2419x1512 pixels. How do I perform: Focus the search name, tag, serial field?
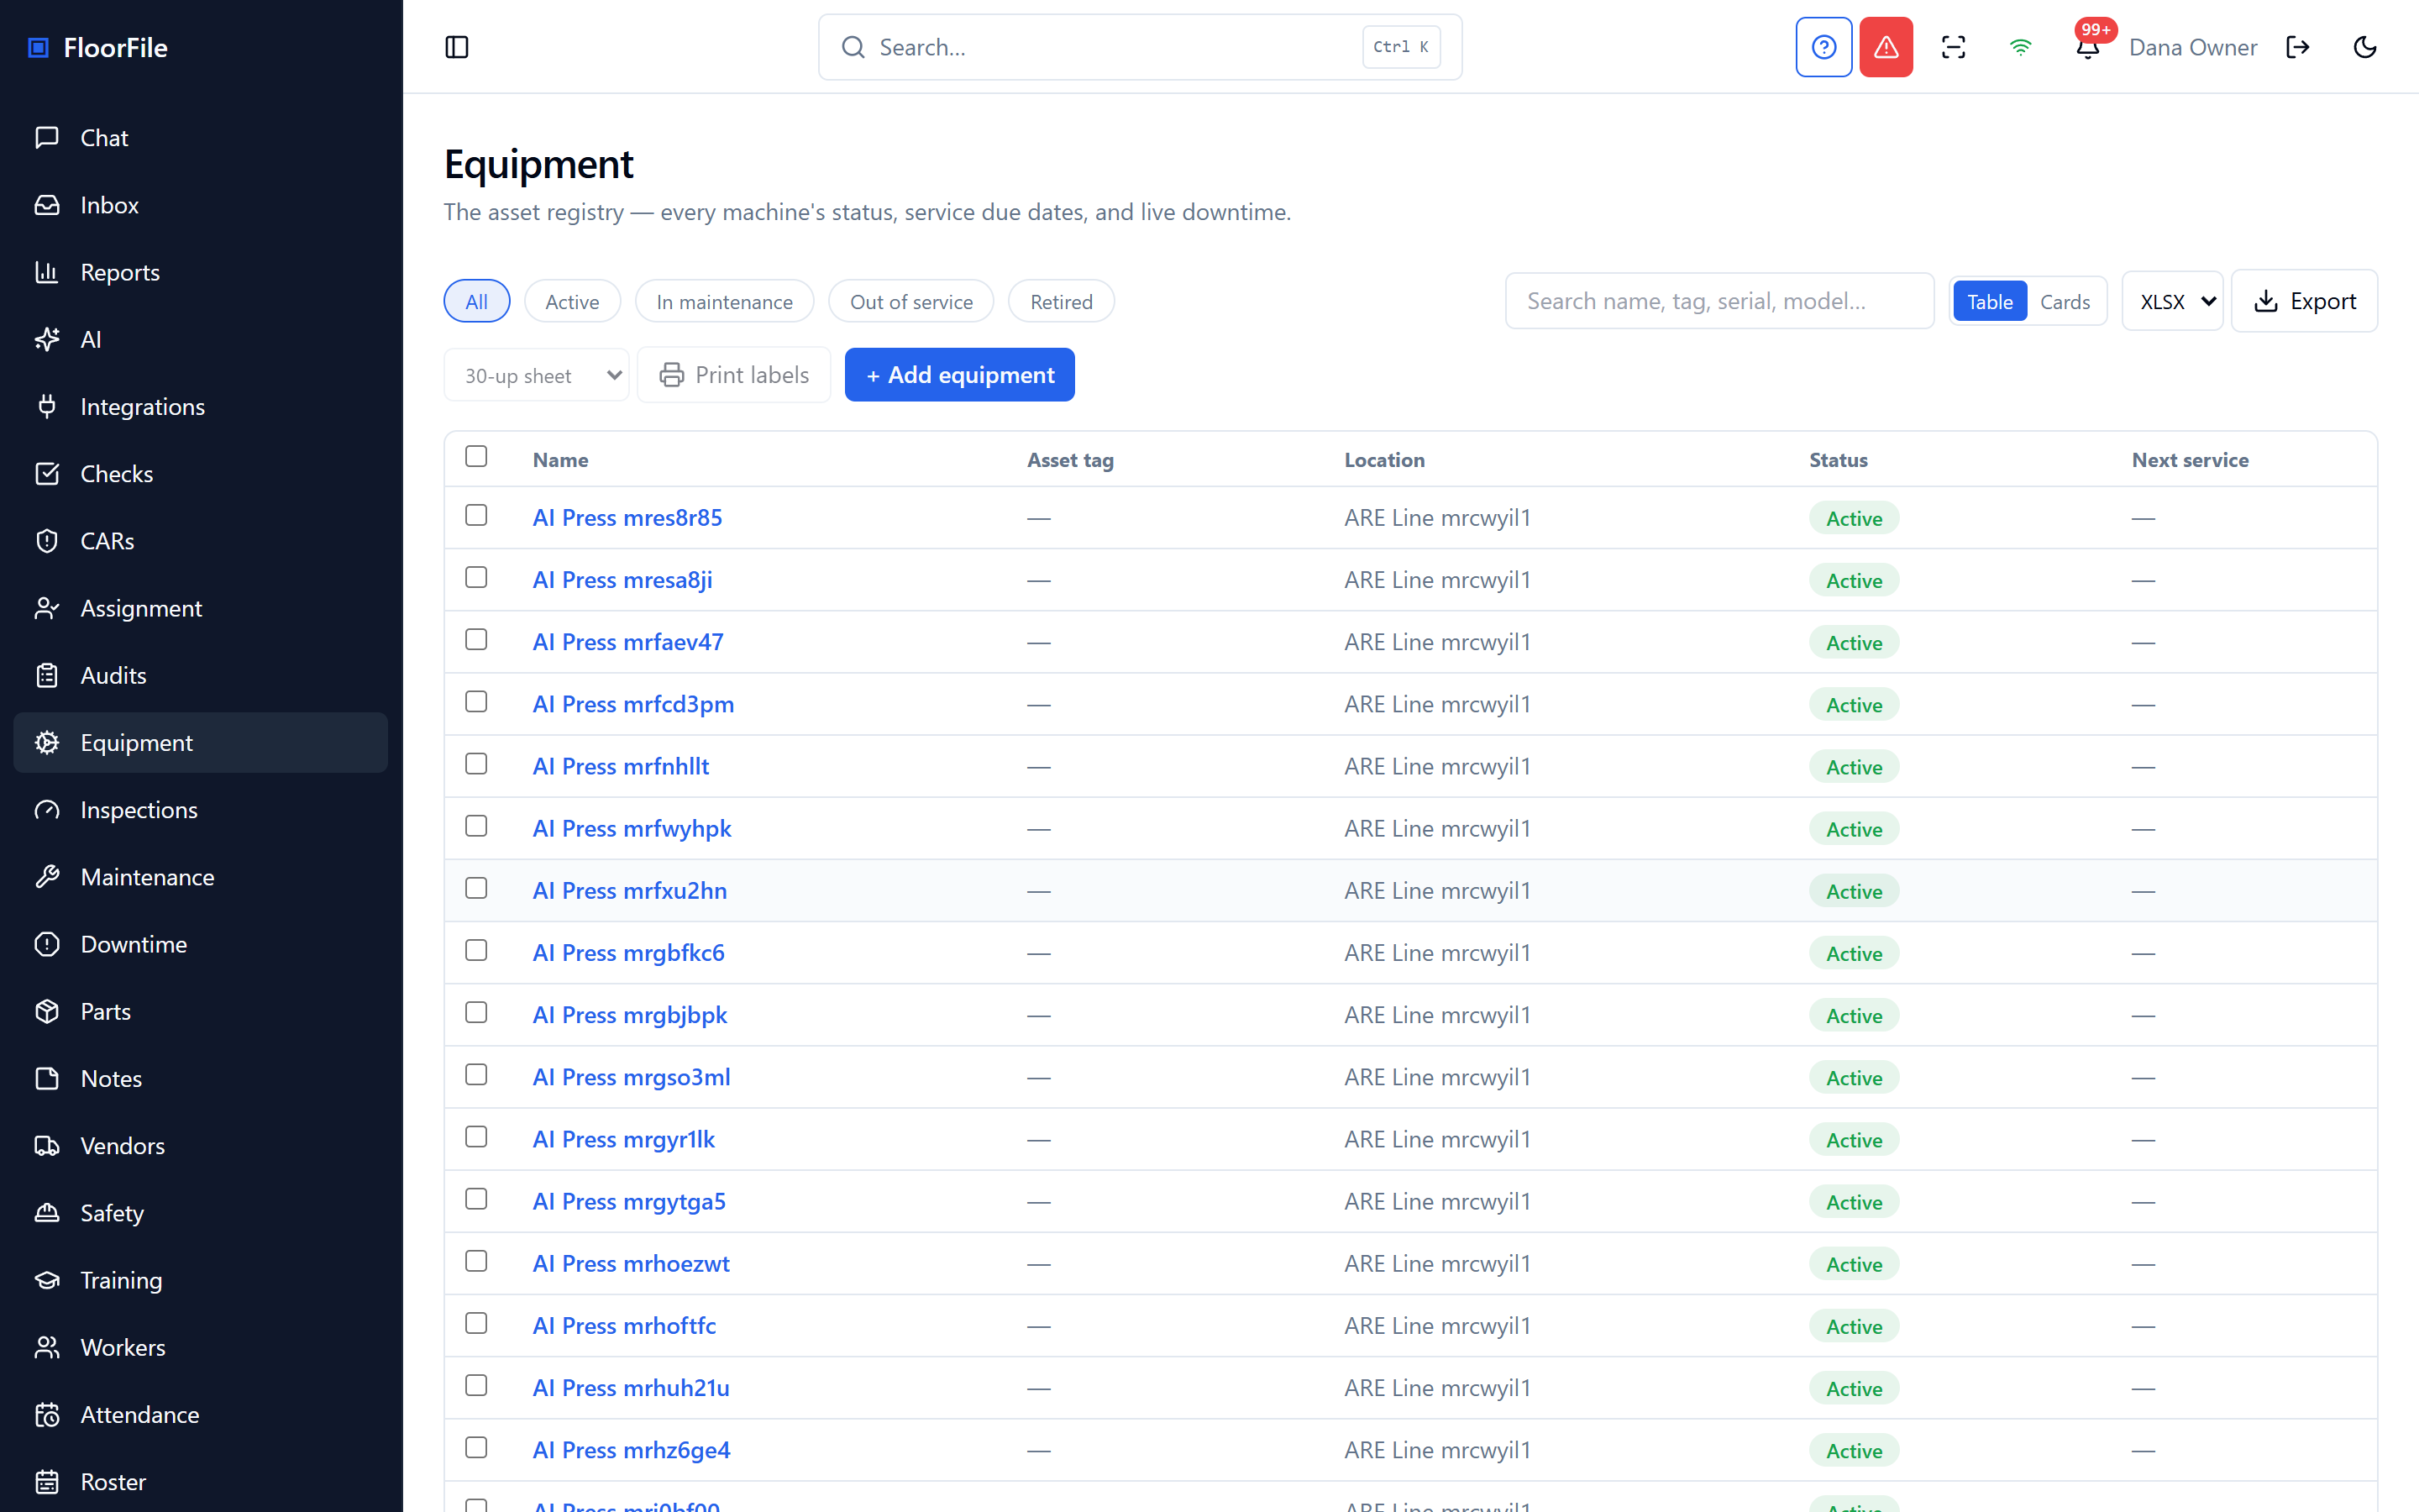click(x=1719, y=301)
